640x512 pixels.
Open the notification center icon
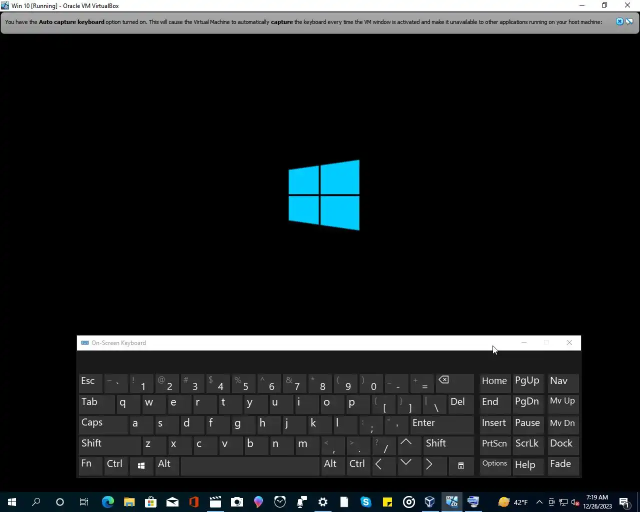pyautogui.click(x=624, y=502)
